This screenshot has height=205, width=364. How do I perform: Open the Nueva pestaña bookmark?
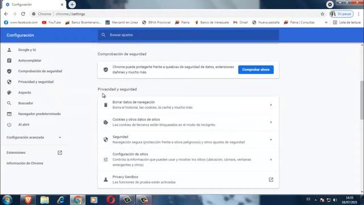266,22
